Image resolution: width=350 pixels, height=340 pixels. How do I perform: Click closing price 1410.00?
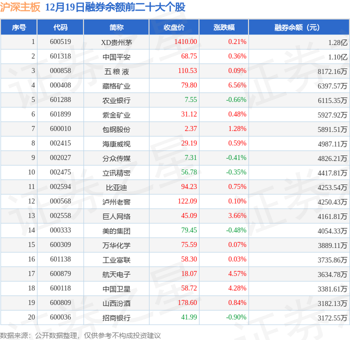click(185, 41)
